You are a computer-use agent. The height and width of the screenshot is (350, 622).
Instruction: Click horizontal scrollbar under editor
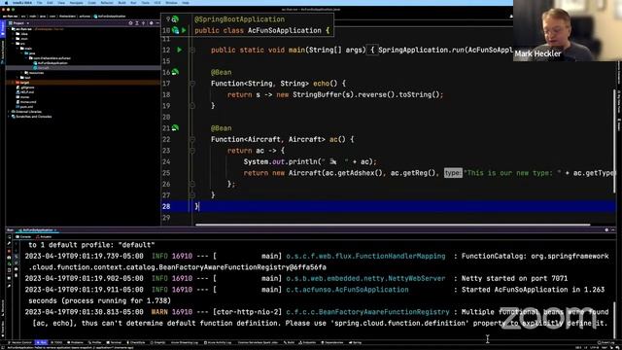click(x=393, y=225)
